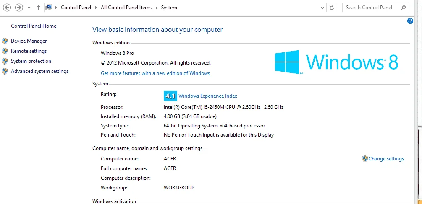Click the shield icon beside System protection
The height and width of the screenshot is (204, 422).
click(x=5, y=61)
